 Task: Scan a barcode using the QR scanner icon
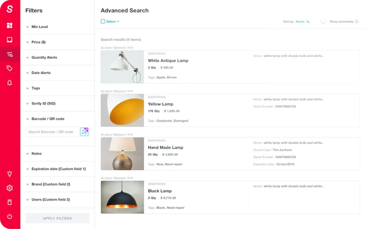pyautogui.click(x=84, y=132)
